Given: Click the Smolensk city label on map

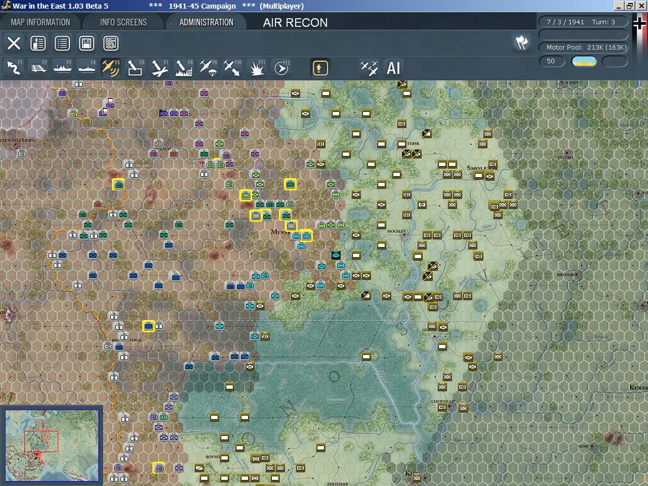Looking at the screenshot, I should pyautogui.click(x=481, y=168).
